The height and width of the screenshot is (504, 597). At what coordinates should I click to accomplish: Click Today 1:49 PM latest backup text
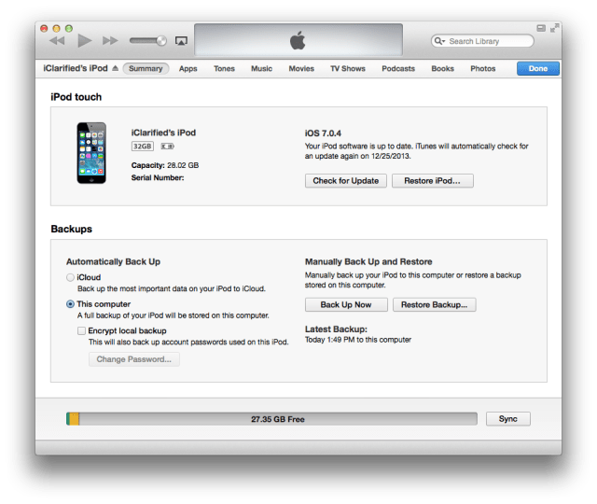coord(358,340)
